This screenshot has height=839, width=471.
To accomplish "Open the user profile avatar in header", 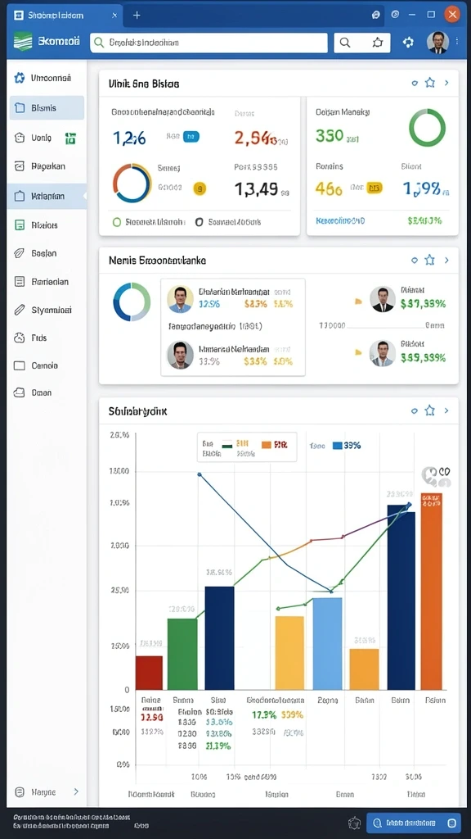I will (437, 43).
